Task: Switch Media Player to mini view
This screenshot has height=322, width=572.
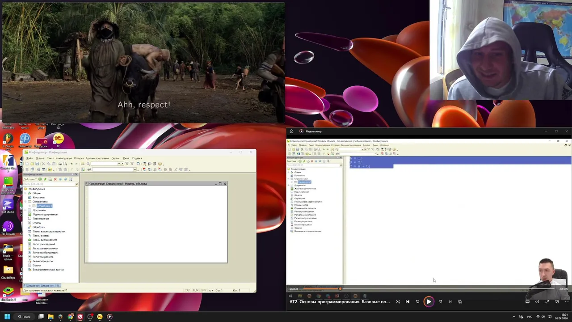Action: [557, 301]
